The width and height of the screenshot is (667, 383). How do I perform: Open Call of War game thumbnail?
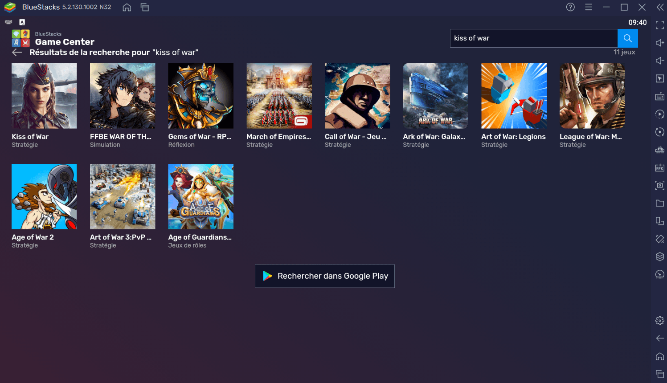[x=357, y=96]
